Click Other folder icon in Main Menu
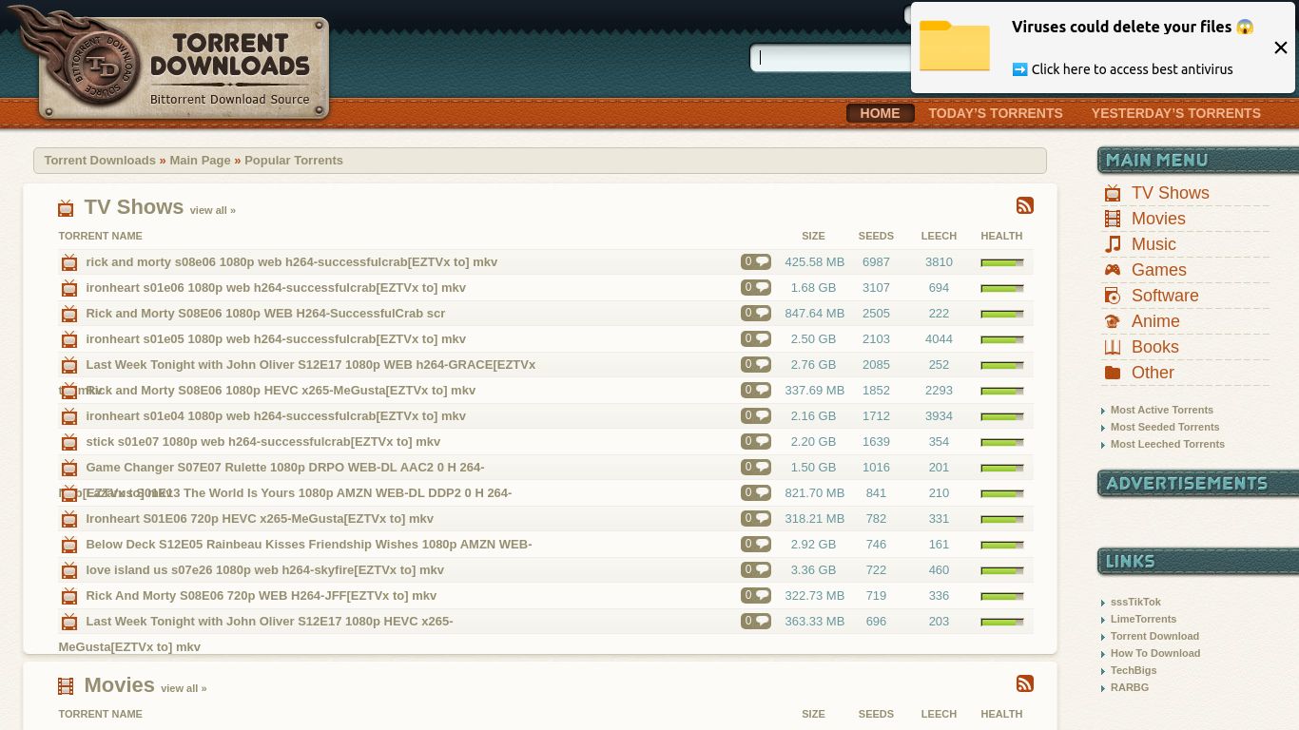1299x730 pixels. (x=1112, y=374)
